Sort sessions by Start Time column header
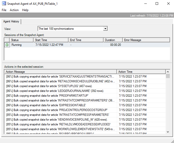The width and height of the screenshot is (174, 143). pos(51,40)
